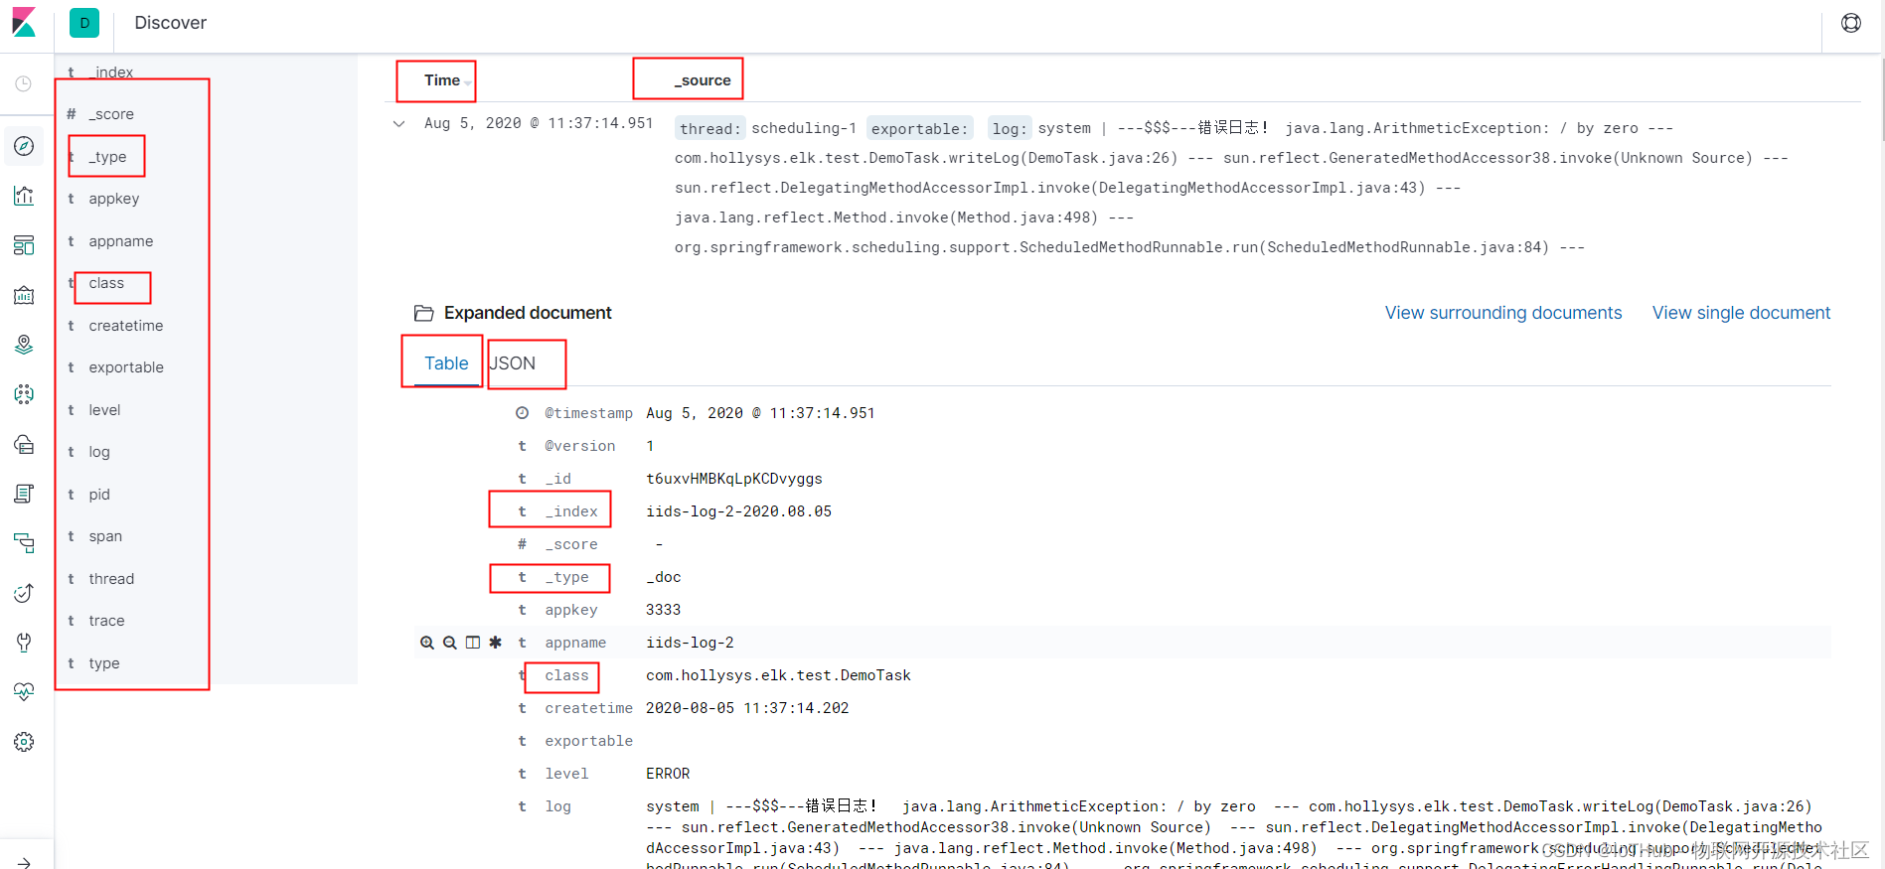Click level value 'ERROR'
Screen dimensions: 1885x869
coord(668,774)
